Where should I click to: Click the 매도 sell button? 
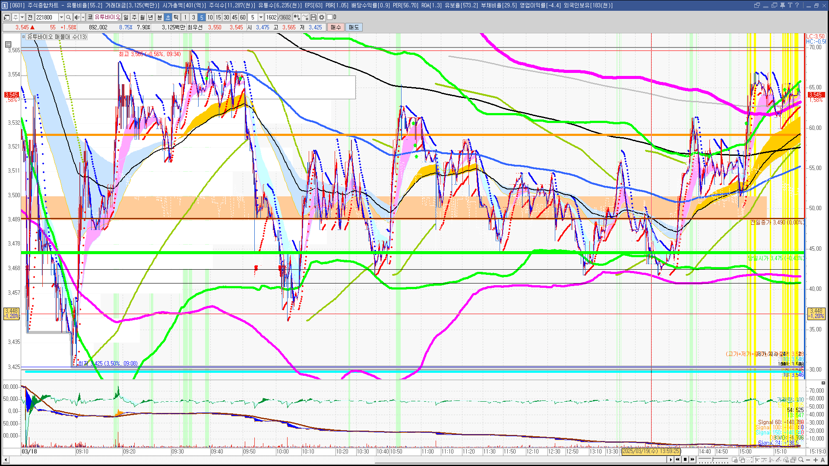354,27
